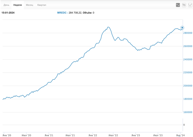Click the Июл '22 axis label

(x=113, y=135)
